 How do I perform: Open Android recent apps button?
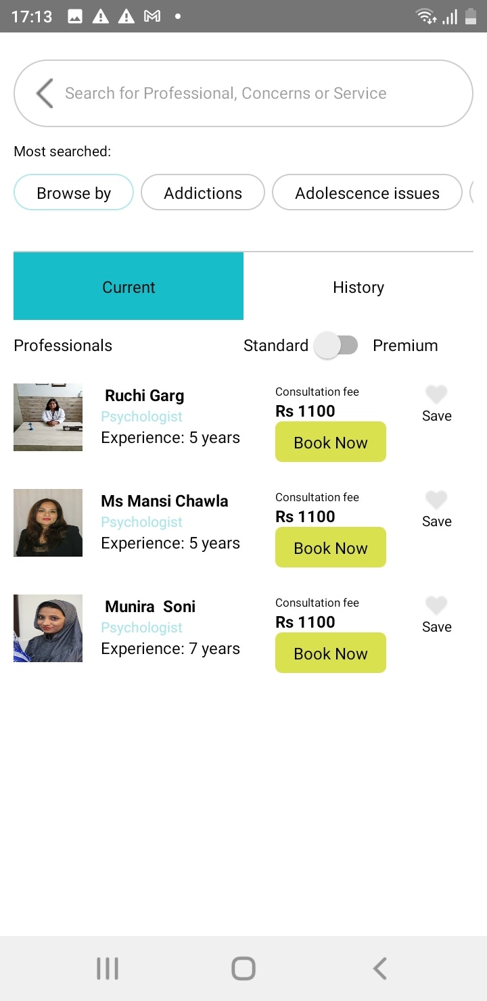[x=108, y=969]
